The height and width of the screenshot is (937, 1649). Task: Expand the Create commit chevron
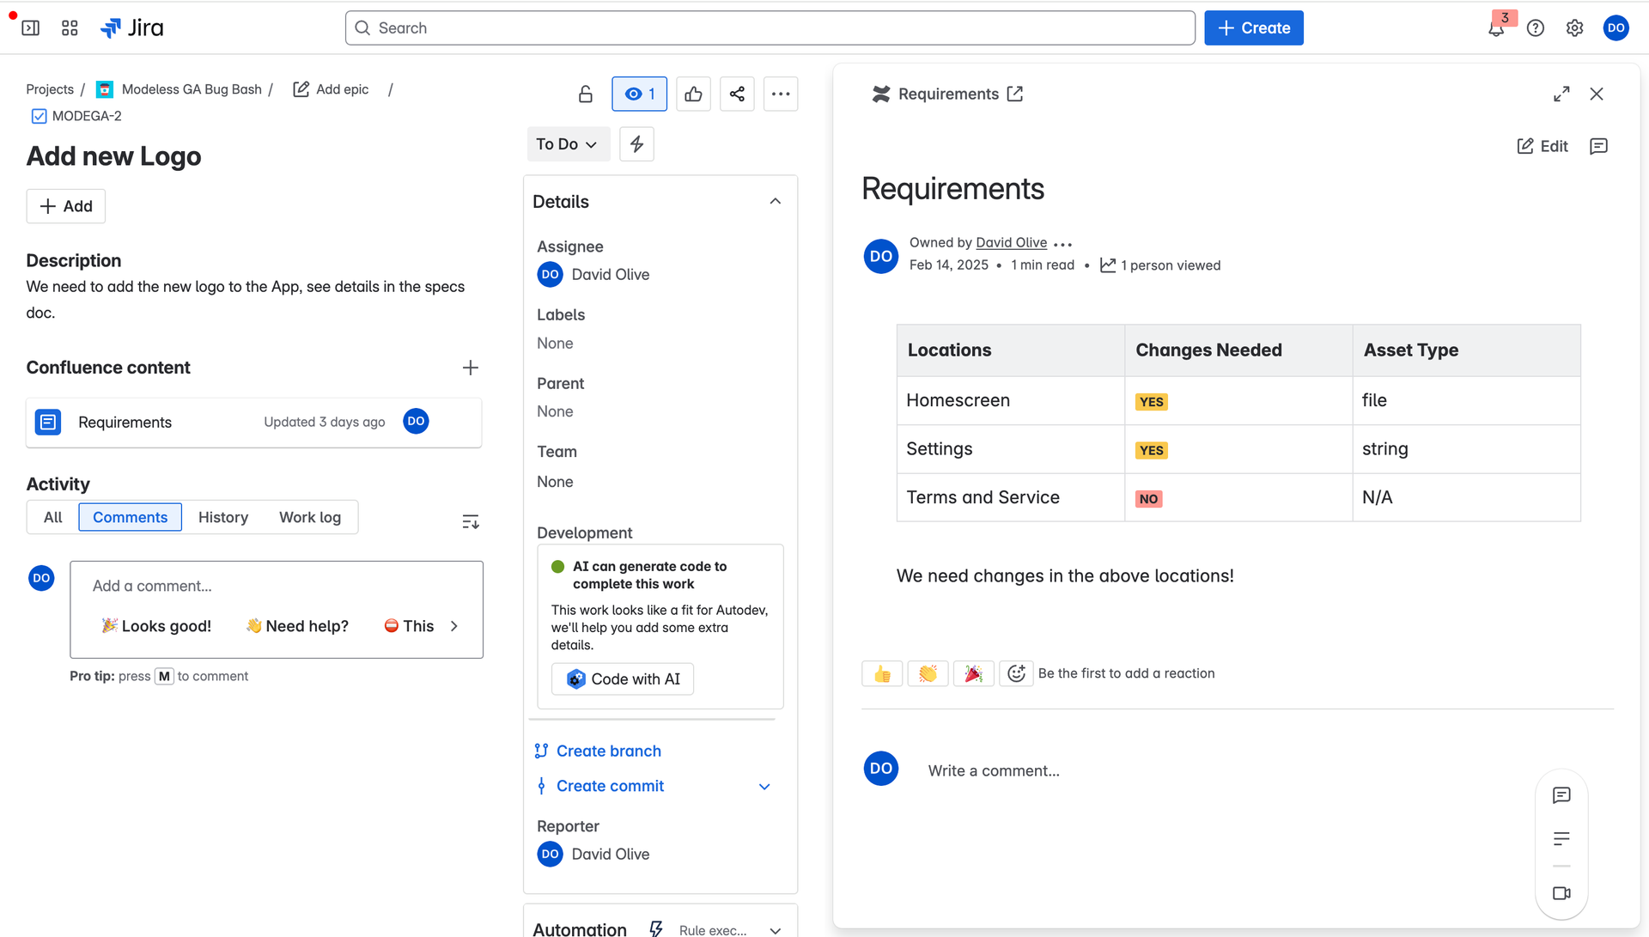764,786
